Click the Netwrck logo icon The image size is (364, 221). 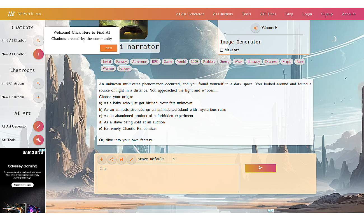[11, 14]
